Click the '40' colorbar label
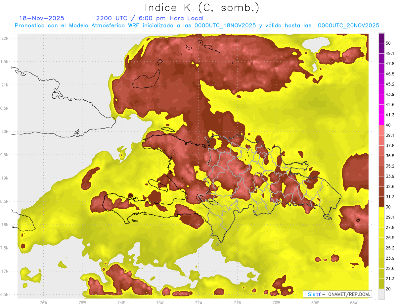 (388, 125)
